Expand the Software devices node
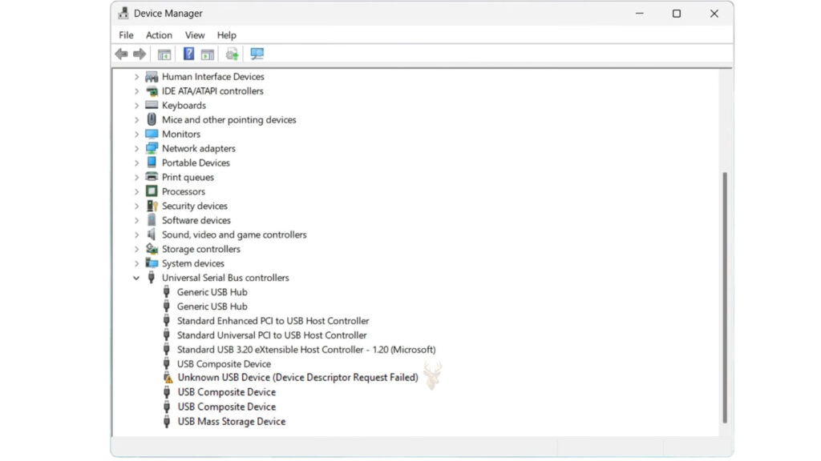 136,221
